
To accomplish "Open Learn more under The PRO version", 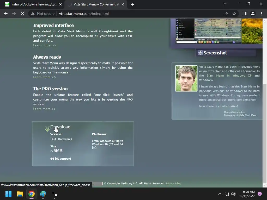I will pos(45,109).
